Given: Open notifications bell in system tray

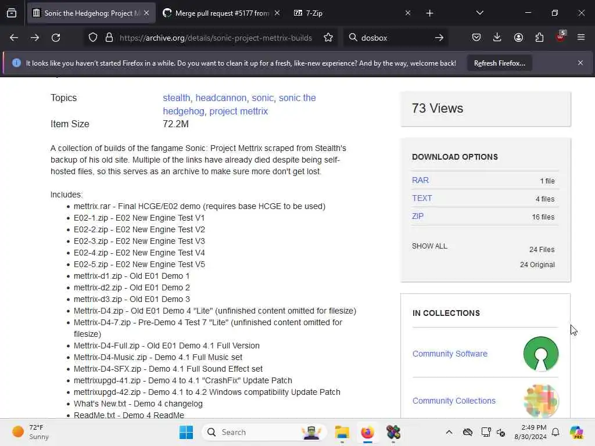Looking at the screenshot, I should click(x=555, y=432).
